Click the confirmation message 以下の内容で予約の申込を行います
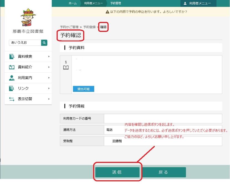 [149, 12]
